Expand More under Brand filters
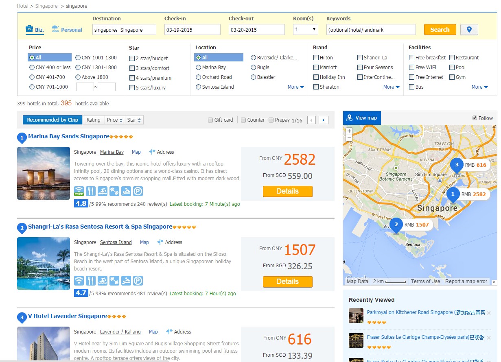The width and height of the screenshot is (501, 362). click(391, 87)
